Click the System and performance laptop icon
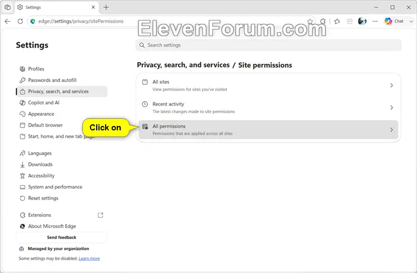417x273 pixels. coord(22,187)
